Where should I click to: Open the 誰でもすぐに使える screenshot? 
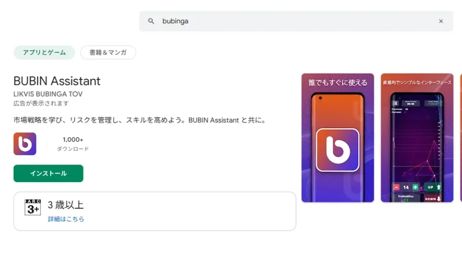(337, 138)
